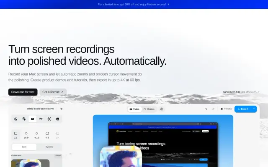The width and height of the screenshot is (268, 167).
Task: Open the focus target icon in sidebar
Action: coord(49,119)
